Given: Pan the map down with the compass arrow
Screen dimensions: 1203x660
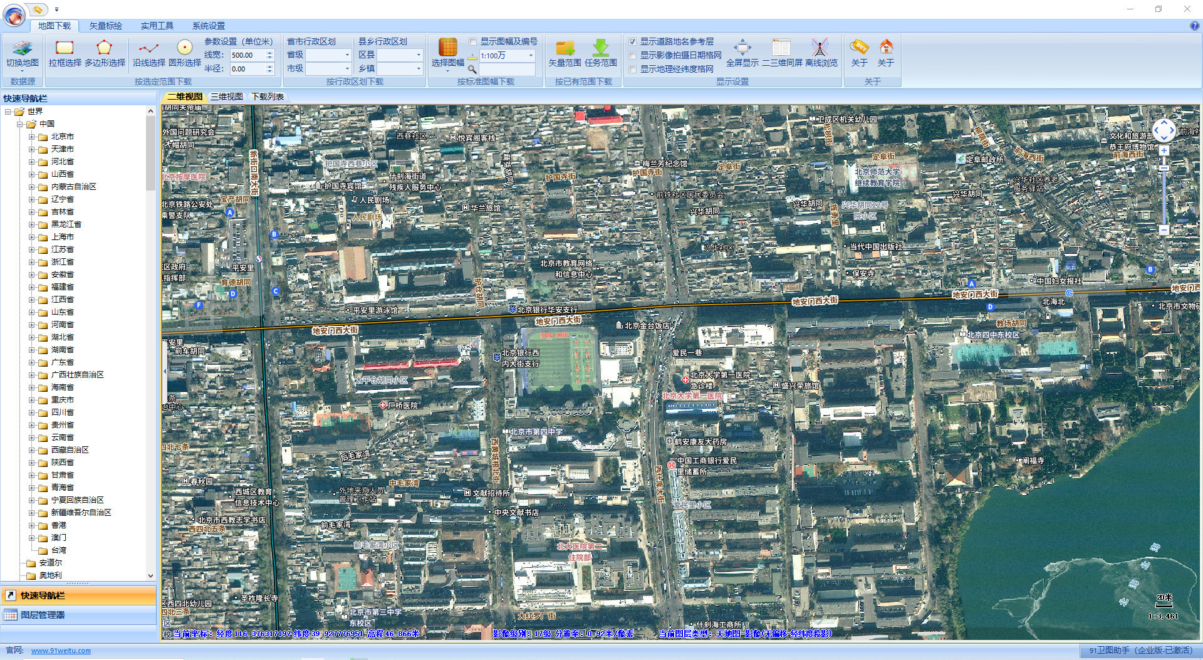Looking at the screenshot, I should click(x=1164, y=139).
